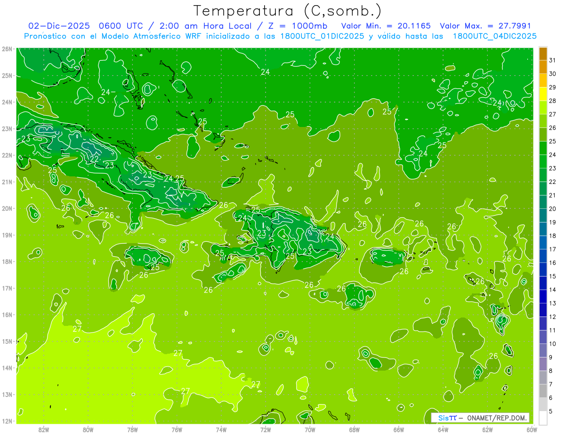Click the "17" label on the color legend
Image resolution: width=565 pixels, height=436 pixels.
(x=553, y=249)
